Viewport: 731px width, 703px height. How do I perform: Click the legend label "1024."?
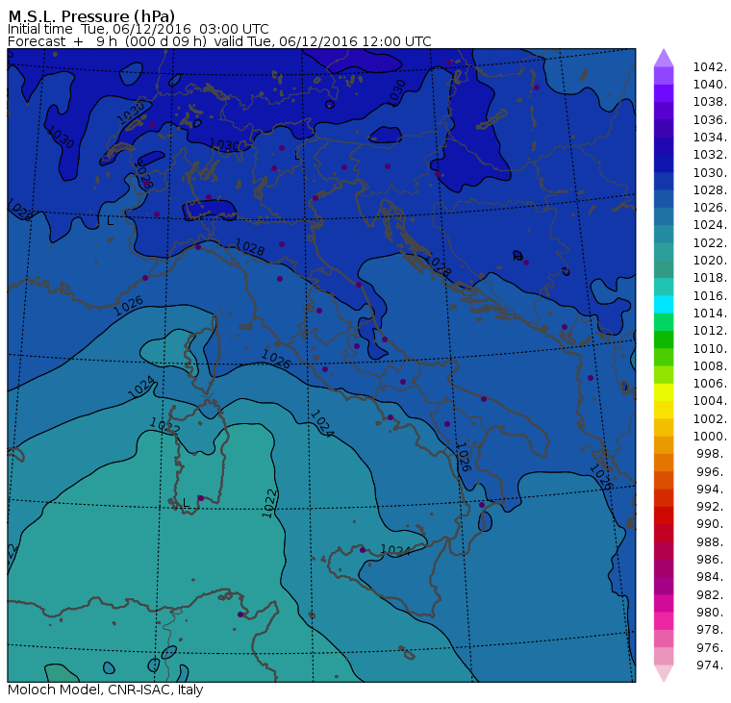click(x=710, y=225)
